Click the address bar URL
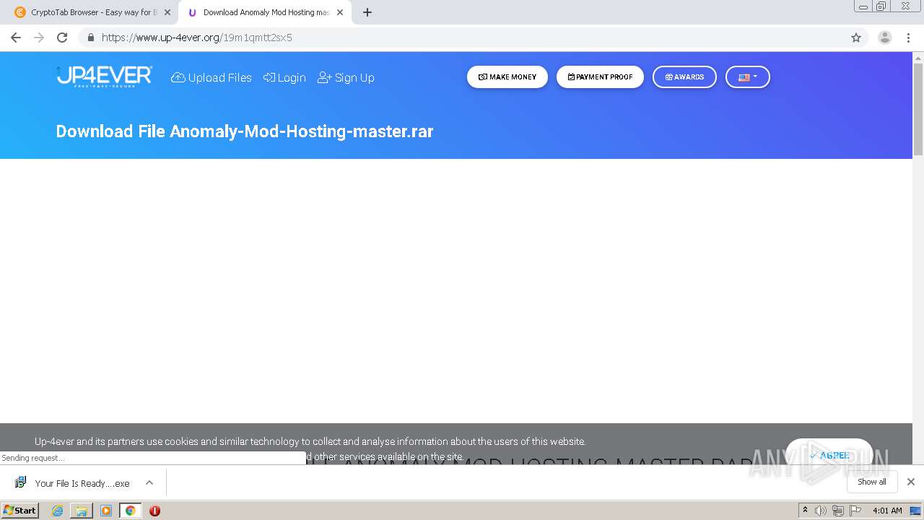The width and height of the screenshot is (924, 520). 197,38
